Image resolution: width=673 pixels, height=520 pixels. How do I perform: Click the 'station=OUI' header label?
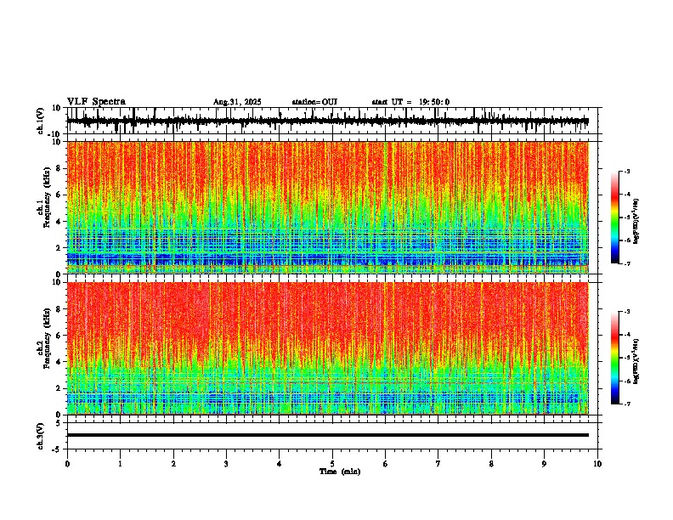pyautogui.click(x=314, y=102)
